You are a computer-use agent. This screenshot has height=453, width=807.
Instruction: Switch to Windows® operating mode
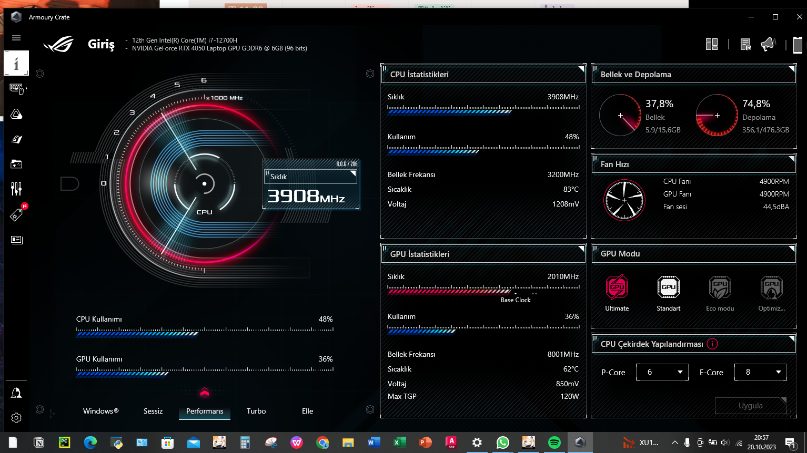click(101, 411)
